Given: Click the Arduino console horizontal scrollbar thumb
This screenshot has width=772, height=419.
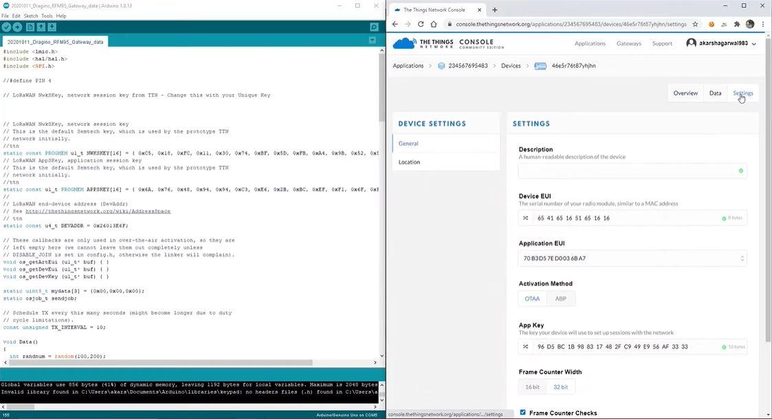Looking at the screenshot, I should tap(20, 407).
